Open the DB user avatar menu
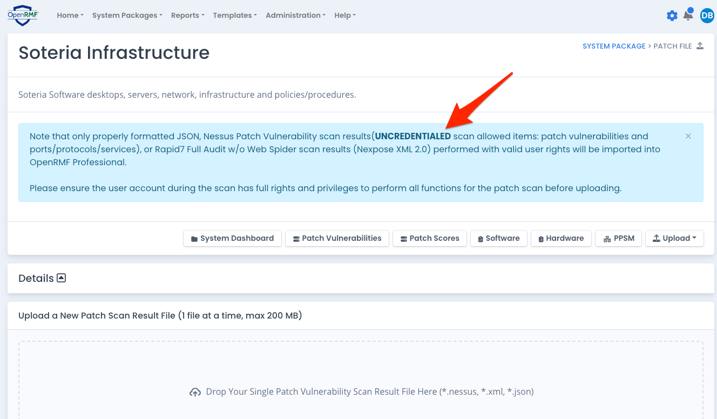 point(707,16)
